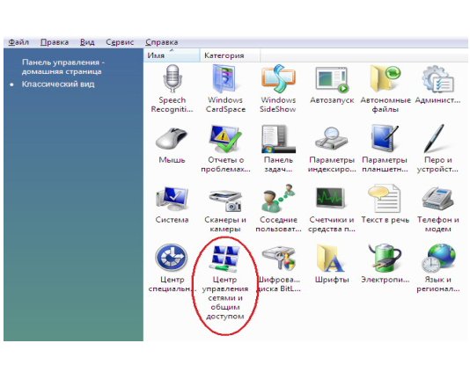Open the Автозапуск icon

332,80
